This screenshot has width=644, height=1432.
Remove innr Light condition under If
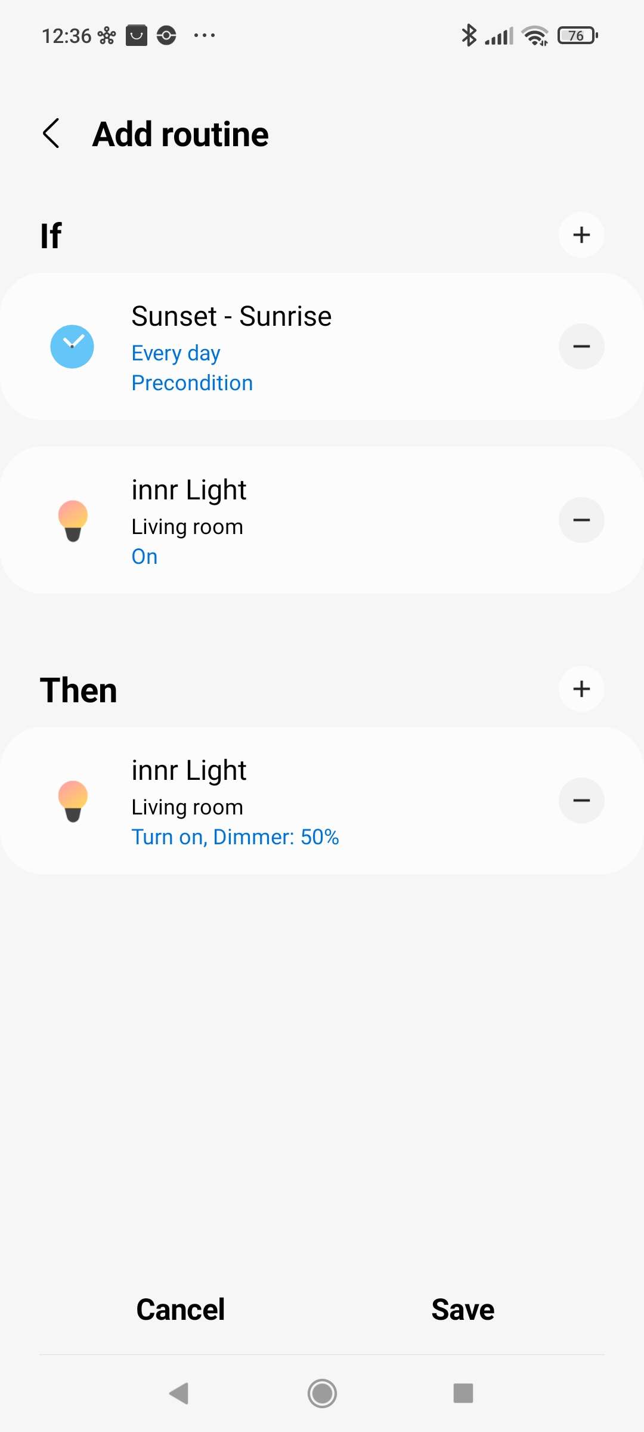click(x=581, y=520)
